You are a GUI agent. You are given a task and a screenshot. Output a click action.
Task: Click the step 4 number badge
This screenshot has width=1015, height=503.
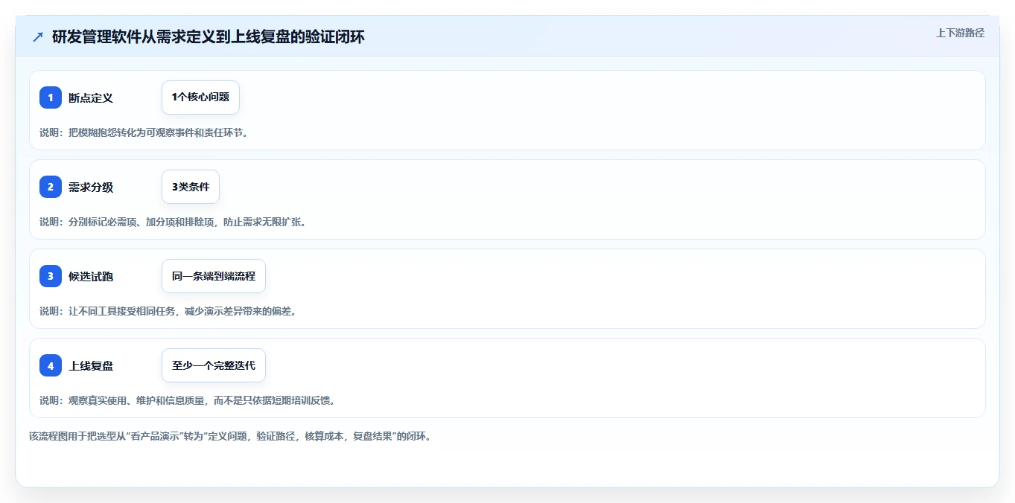coord(51,365)
